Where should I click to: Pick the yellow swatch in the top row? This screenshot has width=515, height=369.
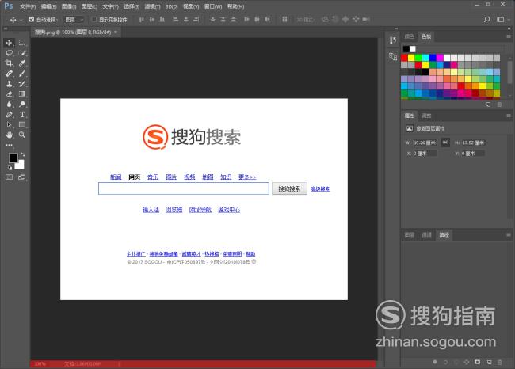pos(411,58)
